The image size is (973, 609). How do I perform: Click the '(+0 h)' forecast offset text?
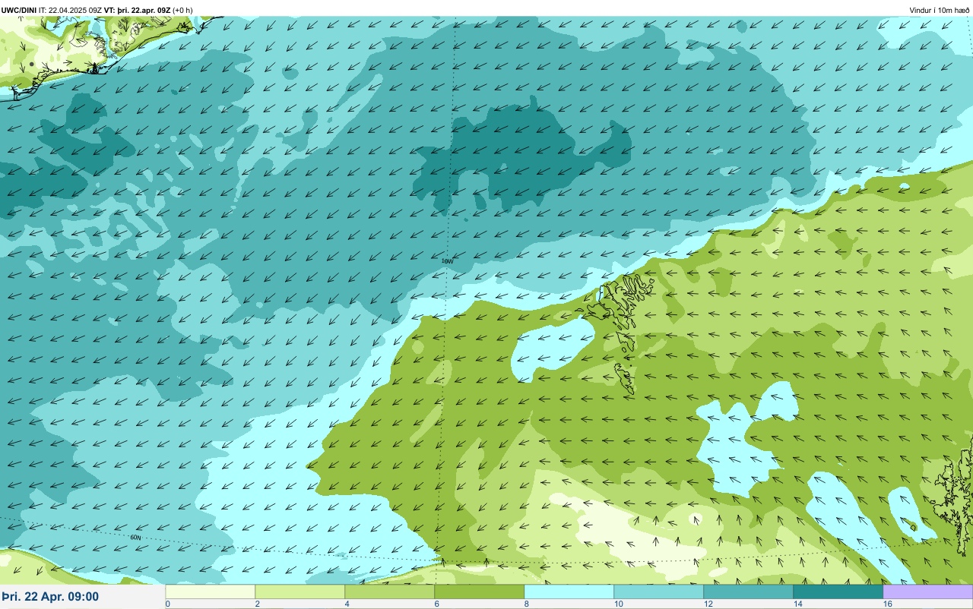click(182, 10)
